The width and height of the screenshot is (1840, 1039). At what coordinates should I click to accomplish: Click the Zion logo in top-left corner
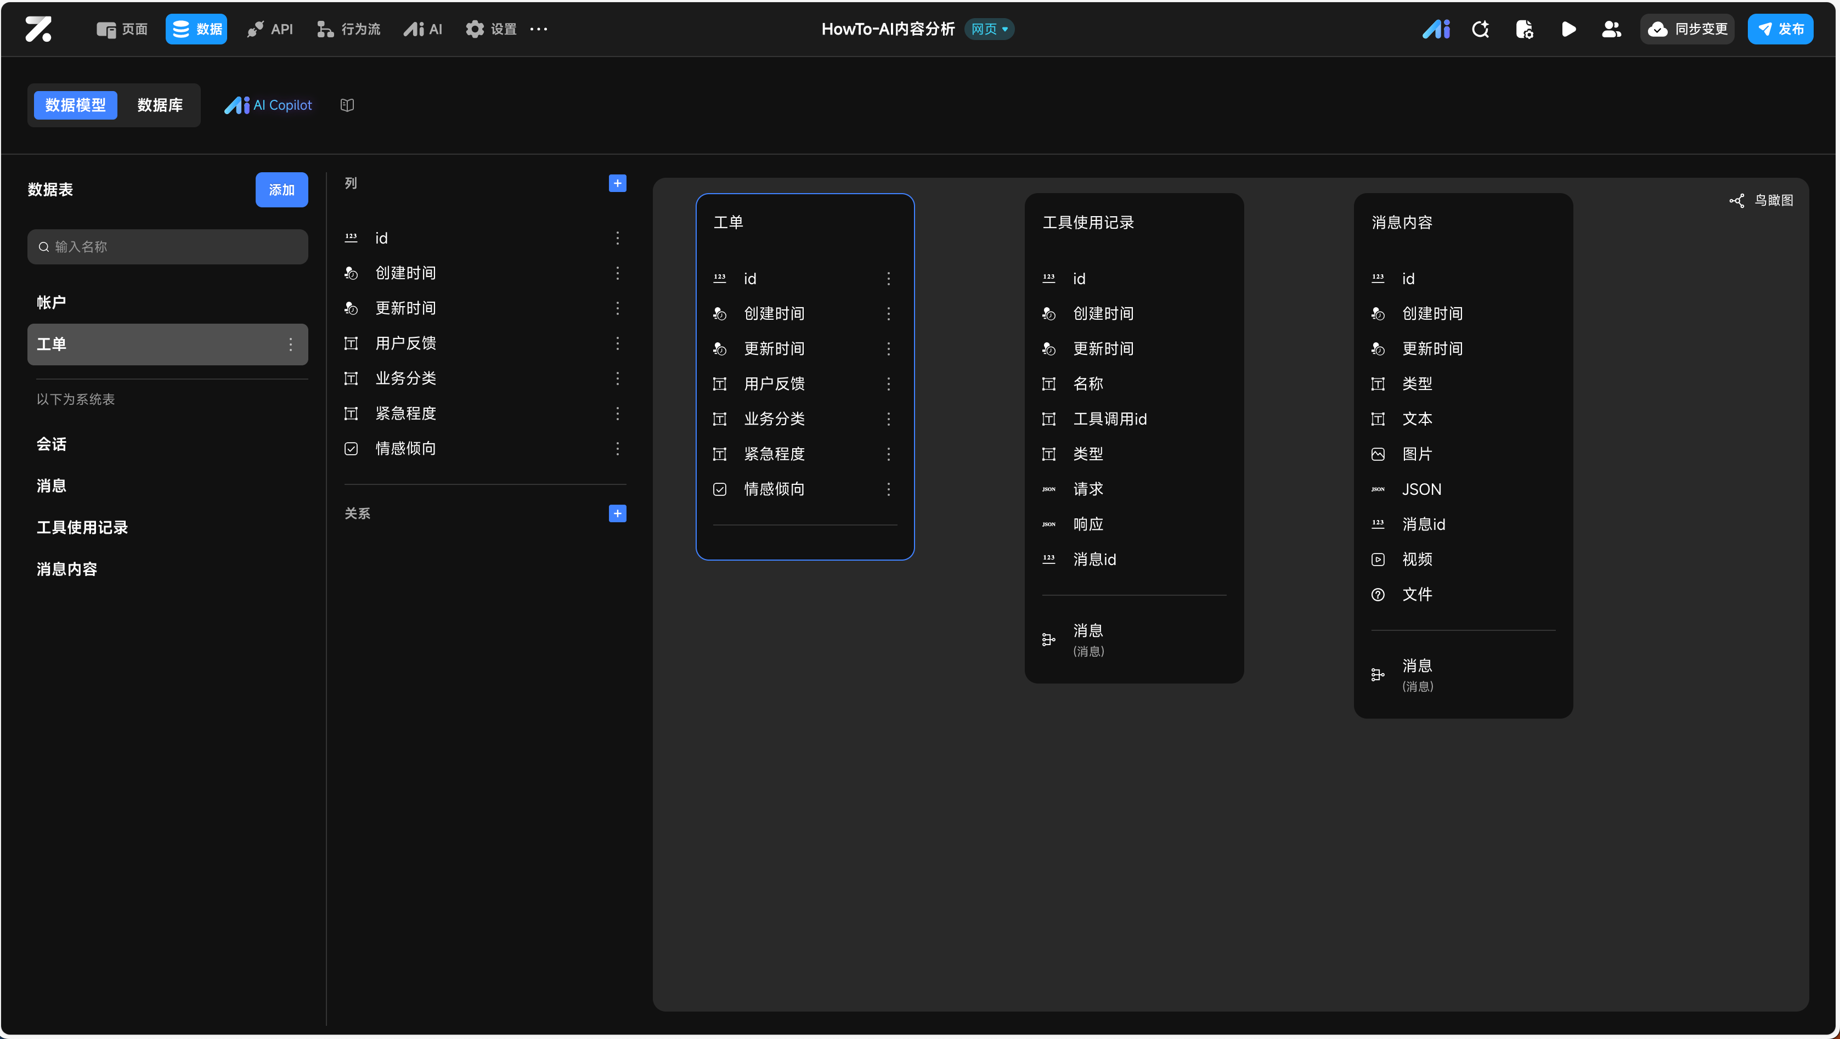point(38,29)
